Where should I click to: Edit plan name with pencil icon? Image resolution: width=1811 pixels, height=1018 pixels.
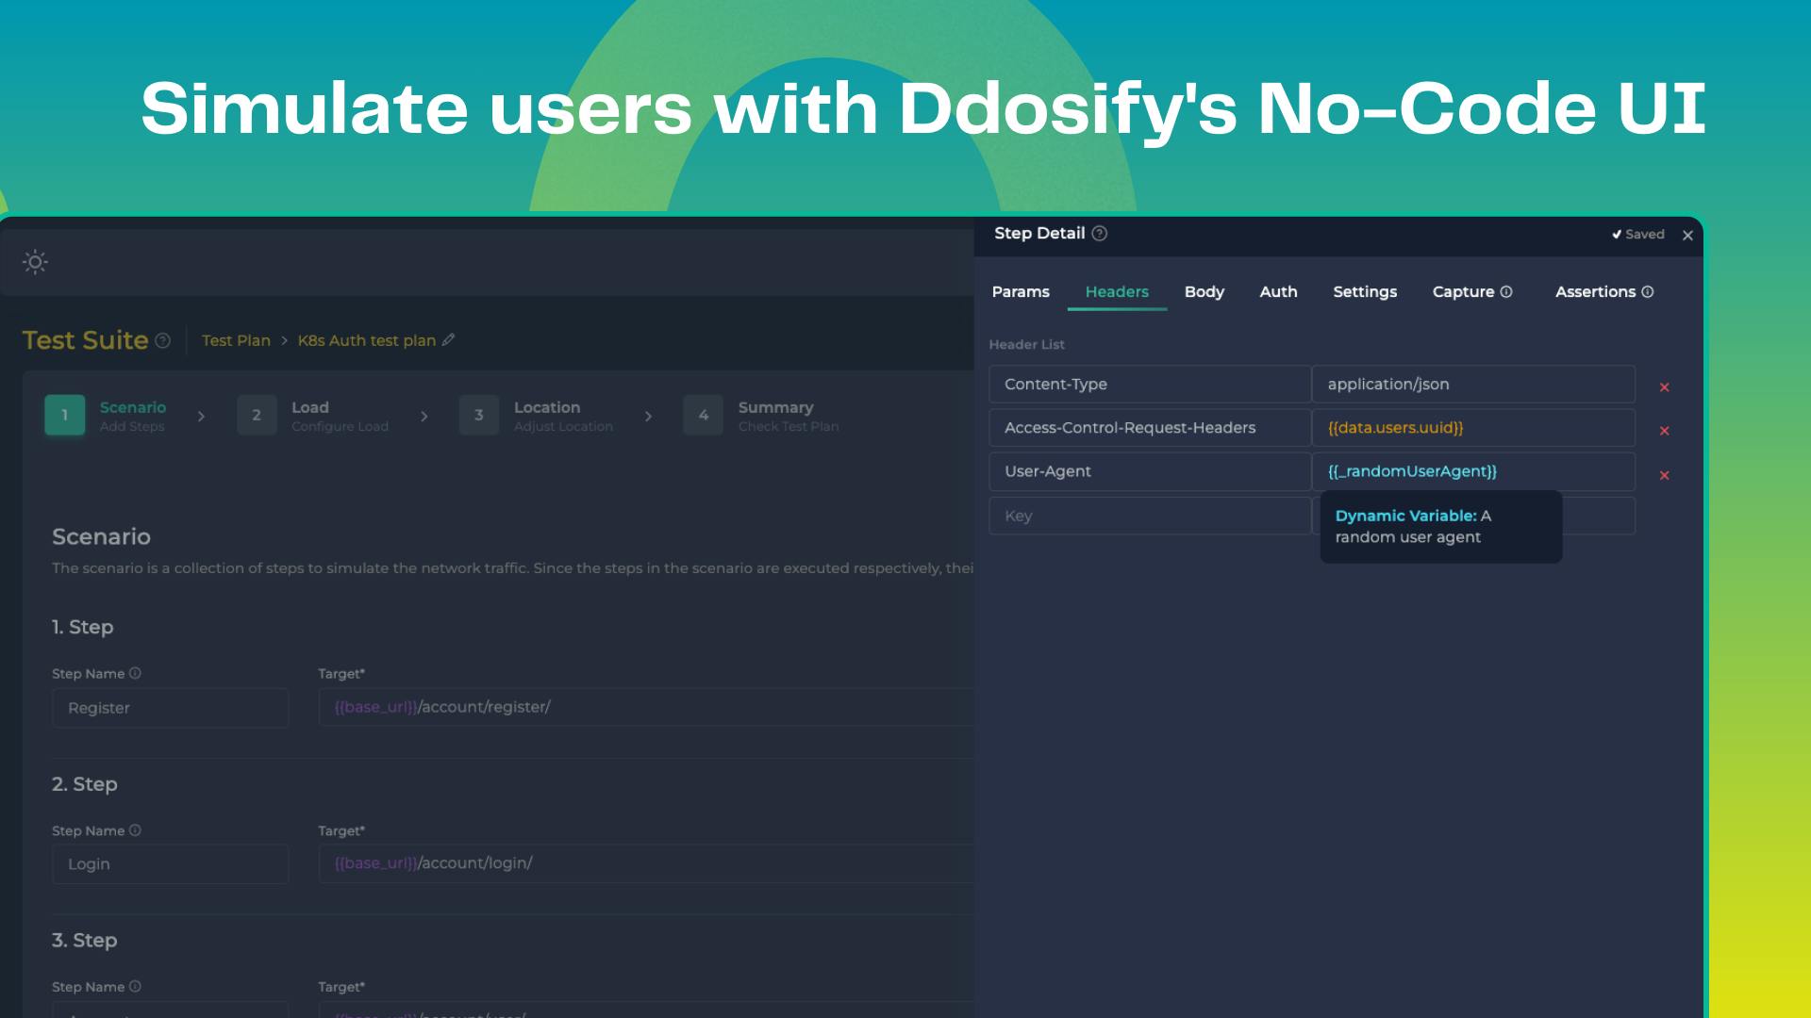coord(448,340)
